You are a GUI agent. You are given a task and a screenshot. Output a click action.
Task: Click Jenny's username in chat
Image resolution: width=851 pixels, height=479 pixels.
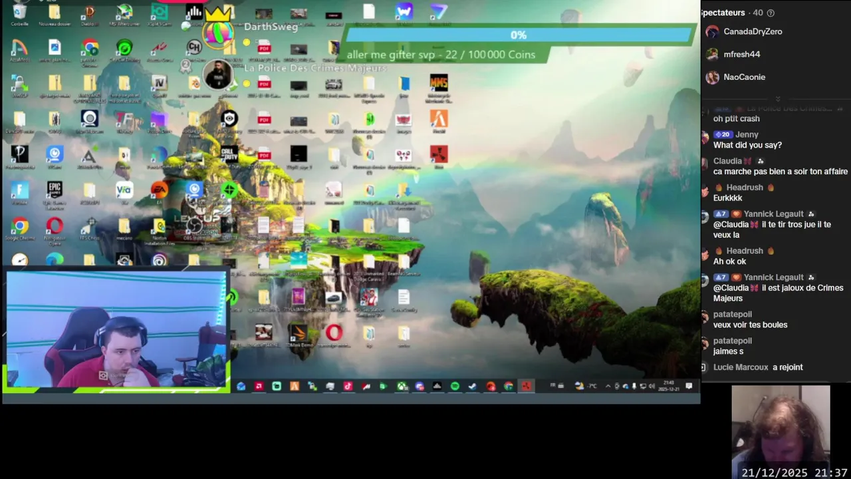pos(747,134)
